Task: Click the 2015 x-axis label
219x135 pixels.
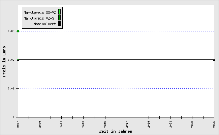Action: [105, 124]
